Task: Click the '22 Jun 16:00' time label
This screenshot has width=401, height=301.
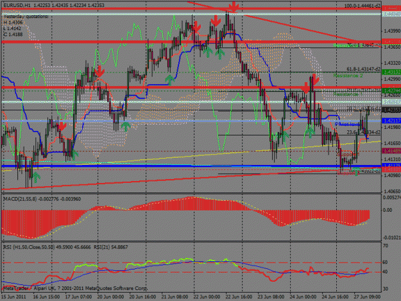Action: (x=239, y=297)
